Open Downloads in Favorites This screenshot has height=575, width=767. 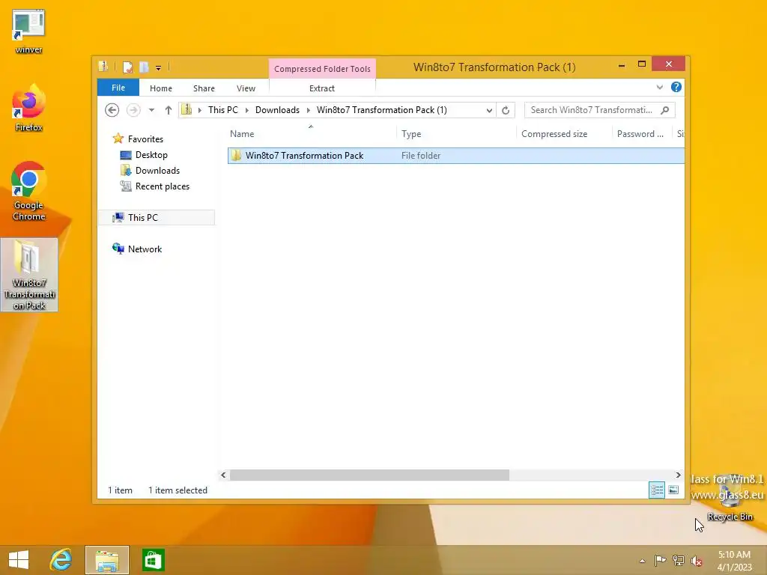157,171
